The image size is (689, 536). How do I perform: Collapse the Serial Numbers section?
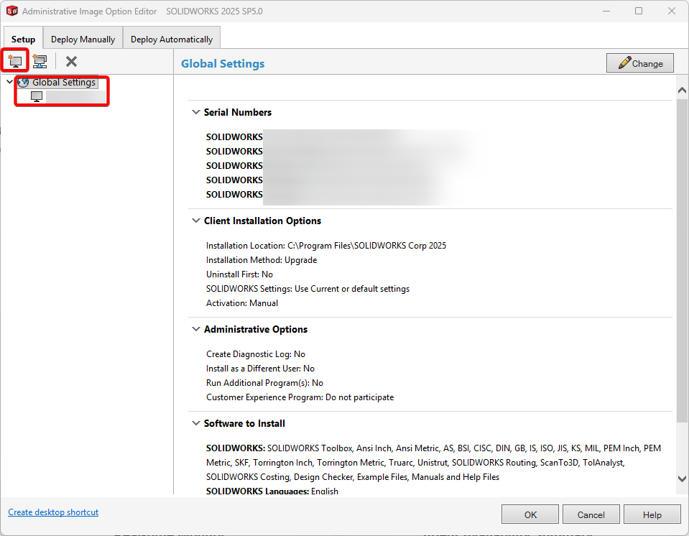(196, 112)
